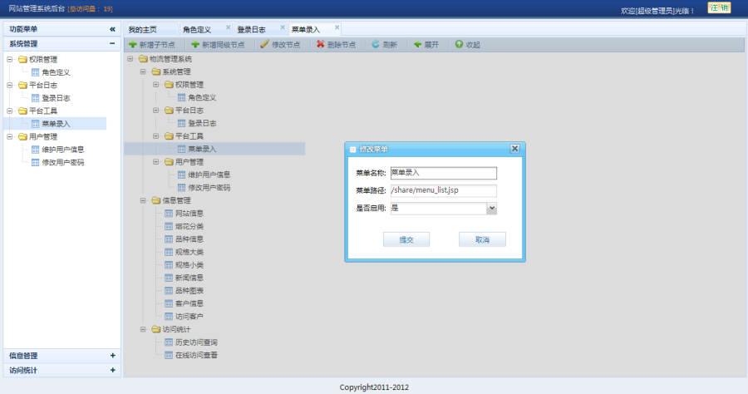Open 维护用户信息 in the 功能菜单 sidebar tree
Screen dimensions: 748x394
tap(63, 150)
